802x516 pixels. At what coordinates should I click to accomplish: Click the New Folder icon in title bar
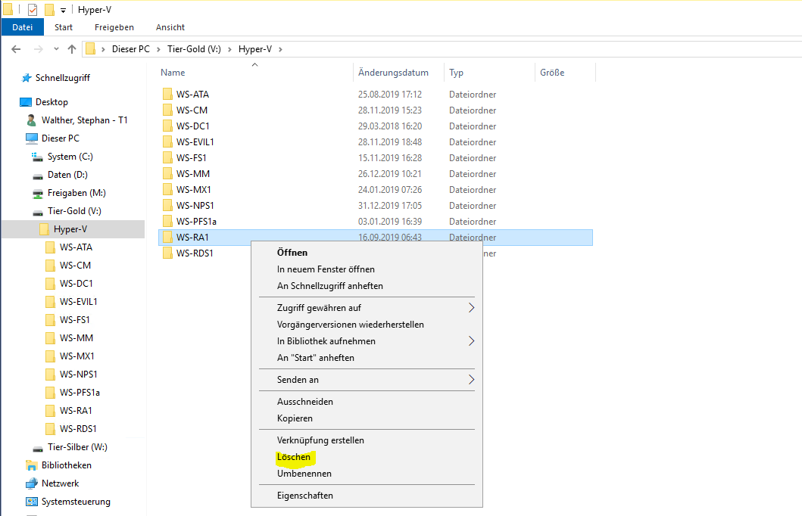49,9
